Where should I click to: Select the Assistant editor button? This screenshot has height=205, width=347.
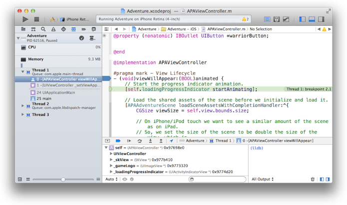pyautogui.click(x=277, y=19)
